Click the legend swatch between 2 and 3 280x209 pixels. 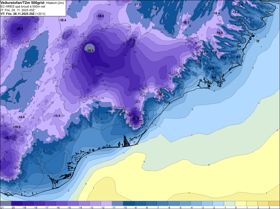[x=263, y=203]
